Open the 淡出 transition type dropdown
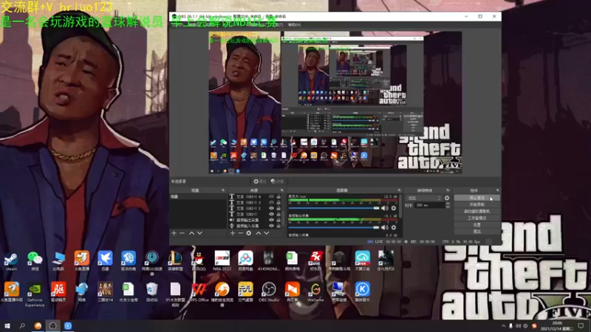Screen dimensions: 591x332 click(x=424, y=198)
